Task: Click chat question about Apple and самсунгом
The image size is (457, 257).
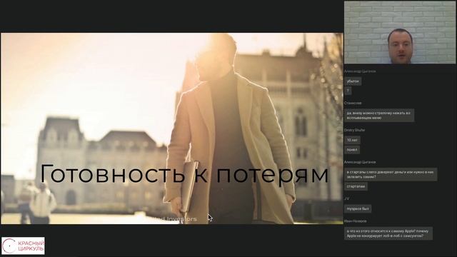Action: pyautogui.click(x=388, y=233)
